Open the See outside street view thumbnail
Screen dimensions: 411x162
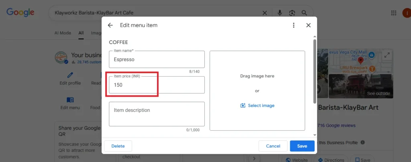(x=361, y=86)
